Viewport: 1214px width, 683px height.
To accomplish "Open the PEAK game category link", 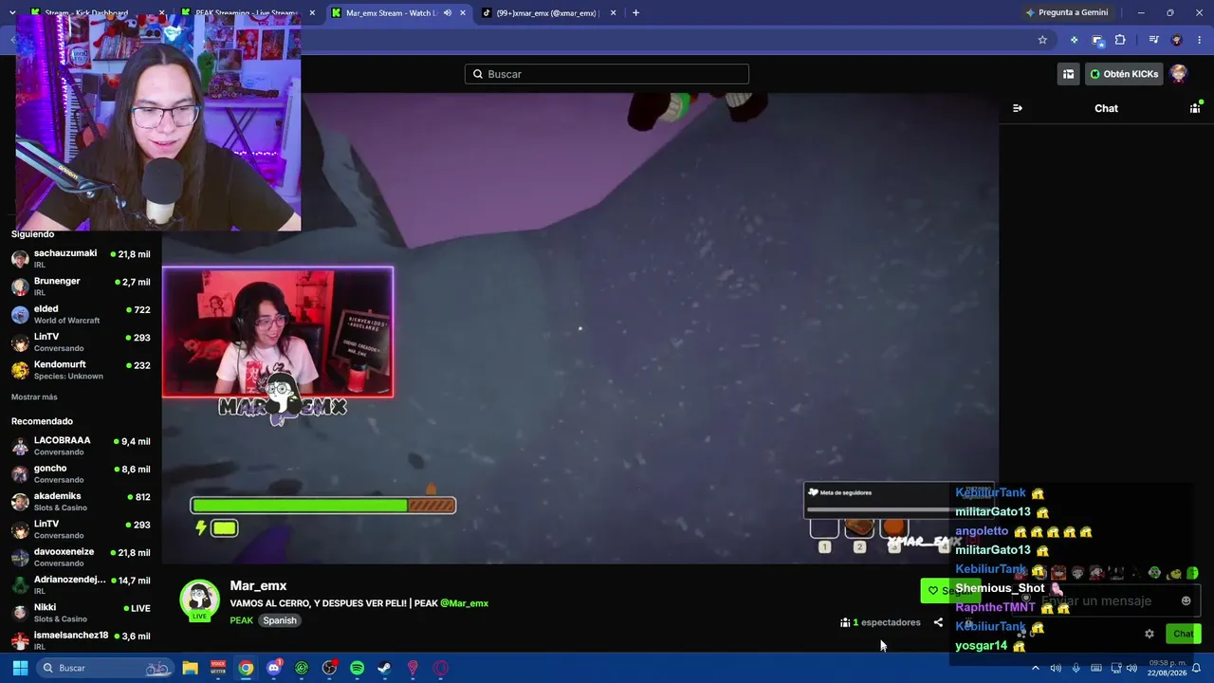I will tap(241, 620).
